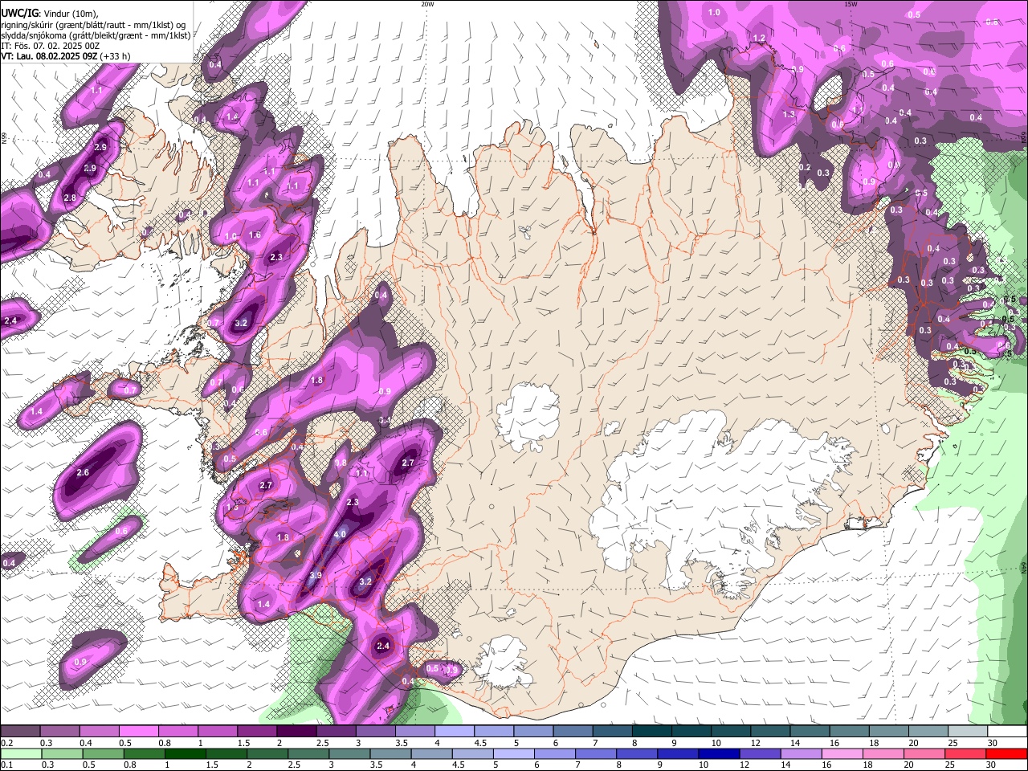The width and height of the screenshot is (1028, 771).
Task: Click the 1.0 value in the snow area
Action: point(714,12)
